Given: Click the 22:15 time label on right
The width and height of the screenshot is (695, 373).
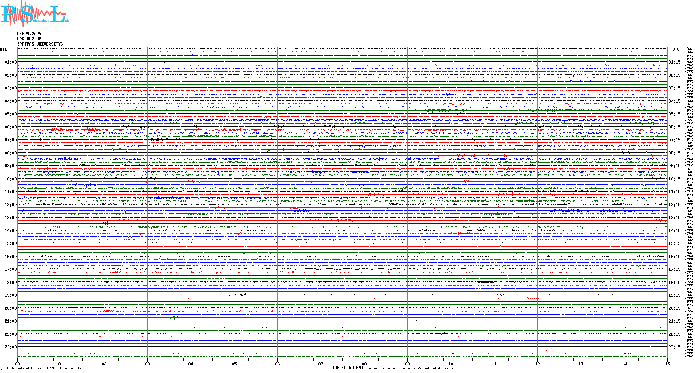Looking at the screenshot, I should tap(674, 334).
